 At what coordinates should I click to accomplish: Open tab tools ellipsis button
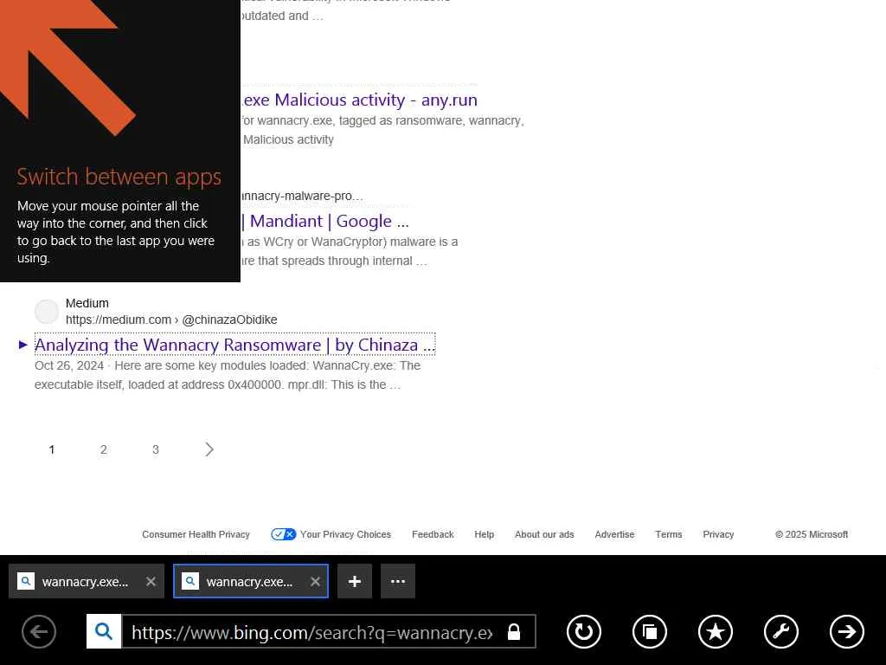(398, 581)
